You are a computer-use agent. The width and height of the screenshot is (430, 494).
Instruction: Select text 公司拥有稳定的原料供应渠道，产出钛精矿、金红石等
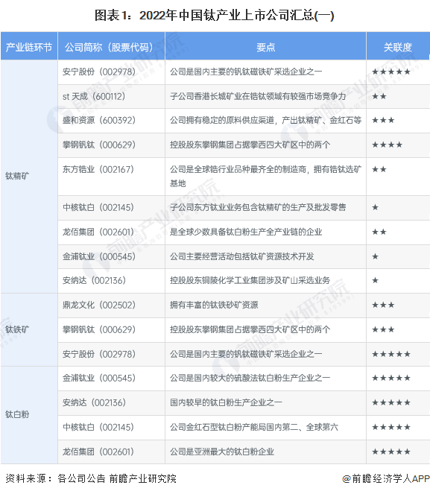tap(265, 121)
